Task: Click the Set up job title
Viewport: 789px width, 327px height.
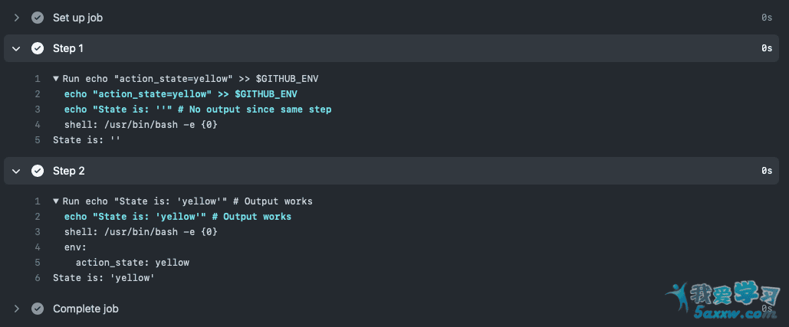Action: point(77,18)
